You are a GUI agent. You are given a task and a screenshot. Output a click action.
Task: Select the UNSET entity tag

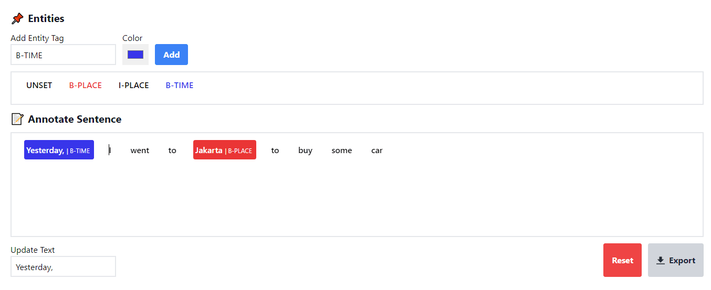point(39,85)
